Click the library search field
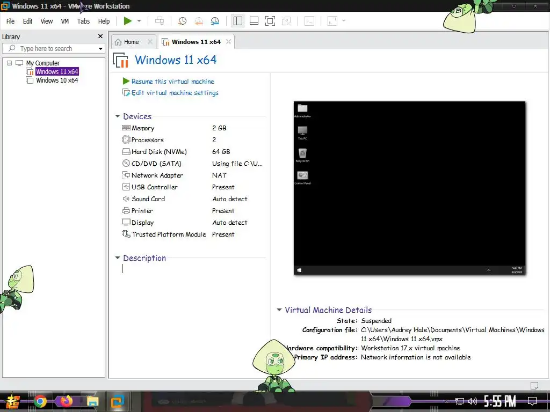This screenshot has height=412, width=550. [x=53, y=48]
